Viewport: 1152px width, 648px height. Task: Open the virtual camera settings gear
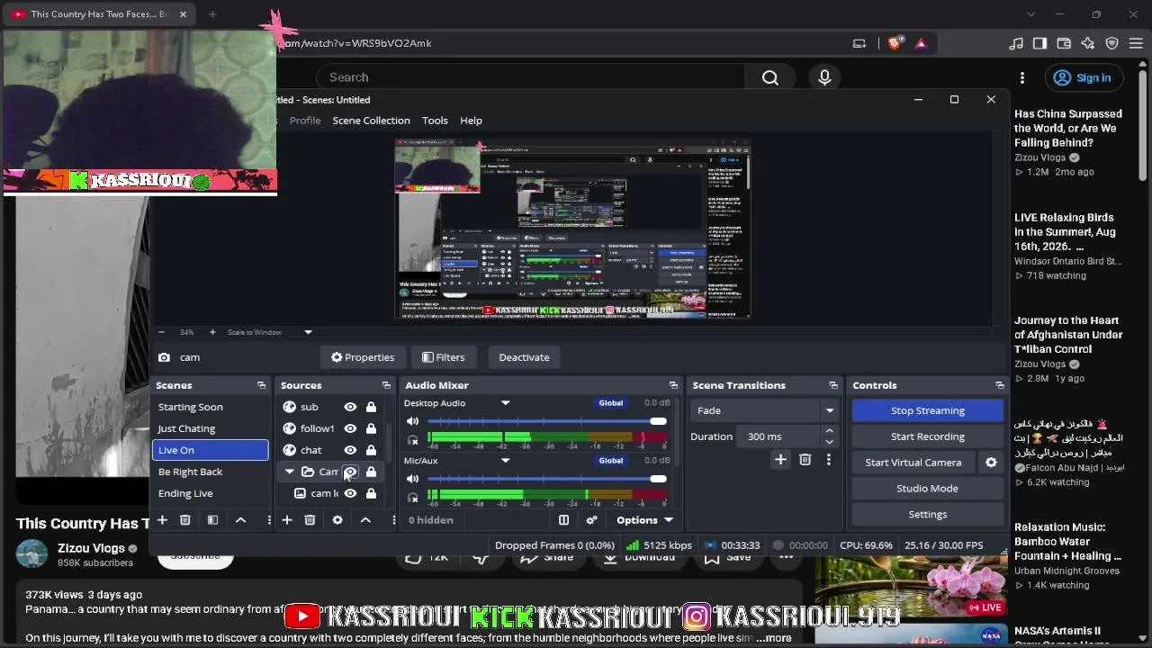click(991, 463)
